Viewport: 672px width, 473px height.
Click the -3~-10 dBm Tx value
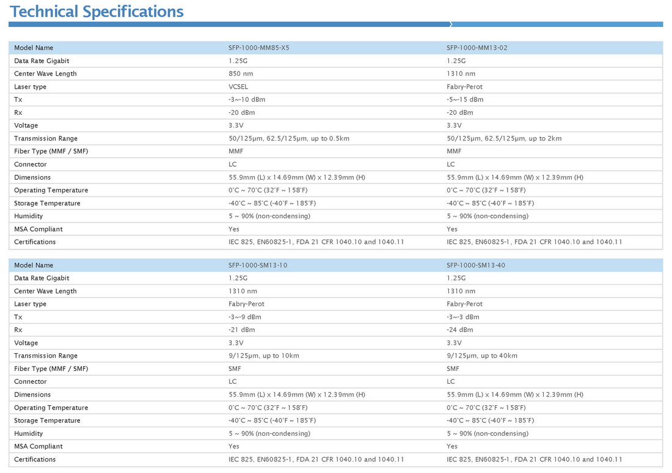[247, 100]
